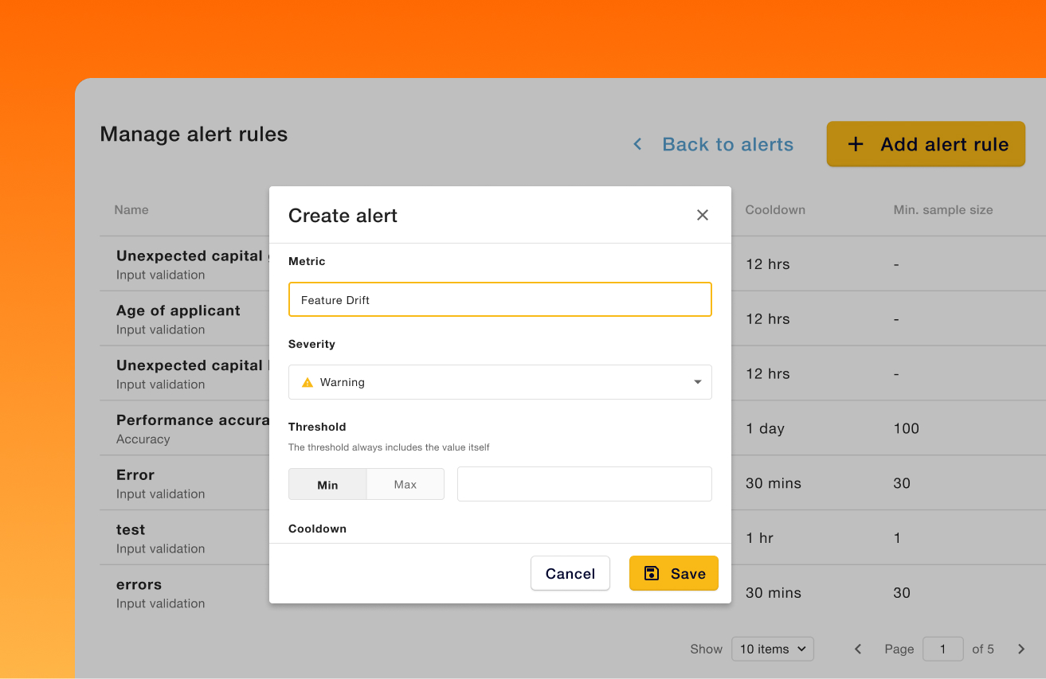Click the Cooldown label in the dialog
The image size is (1046, 679).
pyautogui.click(x=317, y=529)
